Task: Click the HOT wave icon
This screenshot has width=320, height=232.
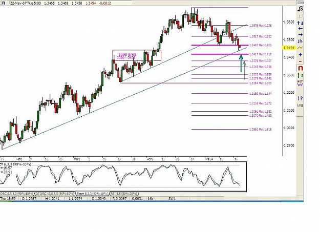Action: point(300,83)
